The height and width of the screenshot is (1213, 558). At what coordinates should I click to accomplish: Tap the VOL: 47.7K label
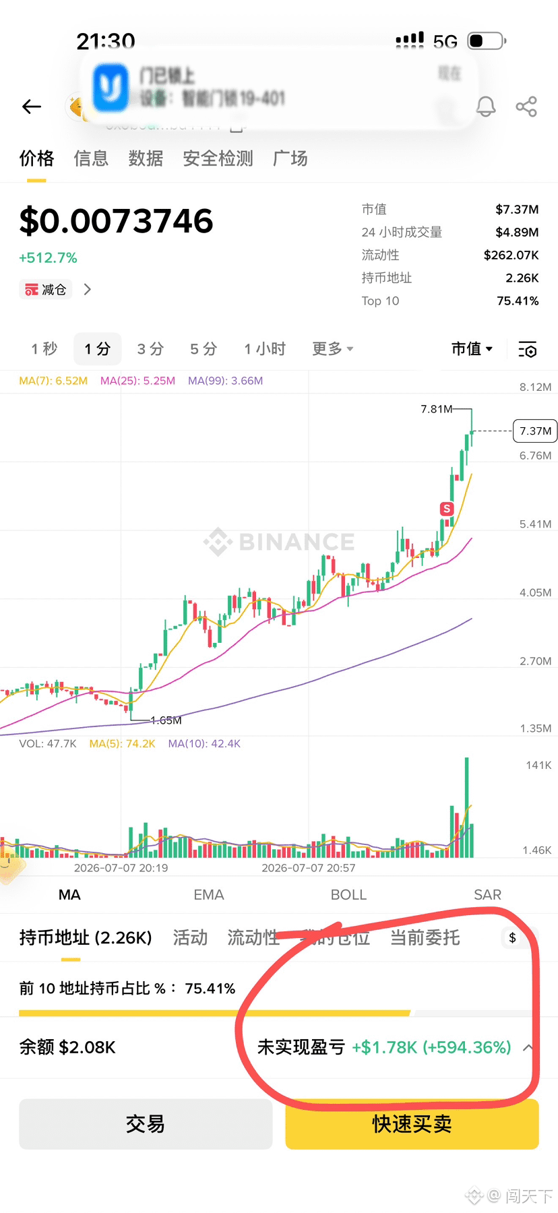(48, 744)
